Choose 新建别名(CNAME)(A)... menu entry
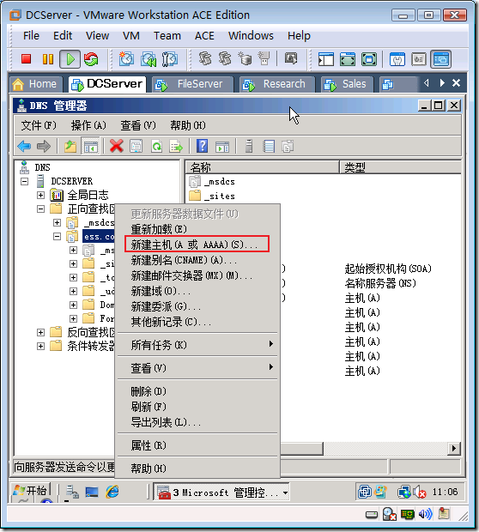Image resolution: width=479 pixels, height=532 pixels. 198,260
